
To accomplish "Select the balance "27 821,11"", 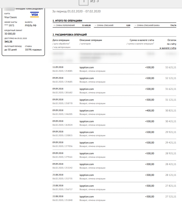I will (171, 186).
